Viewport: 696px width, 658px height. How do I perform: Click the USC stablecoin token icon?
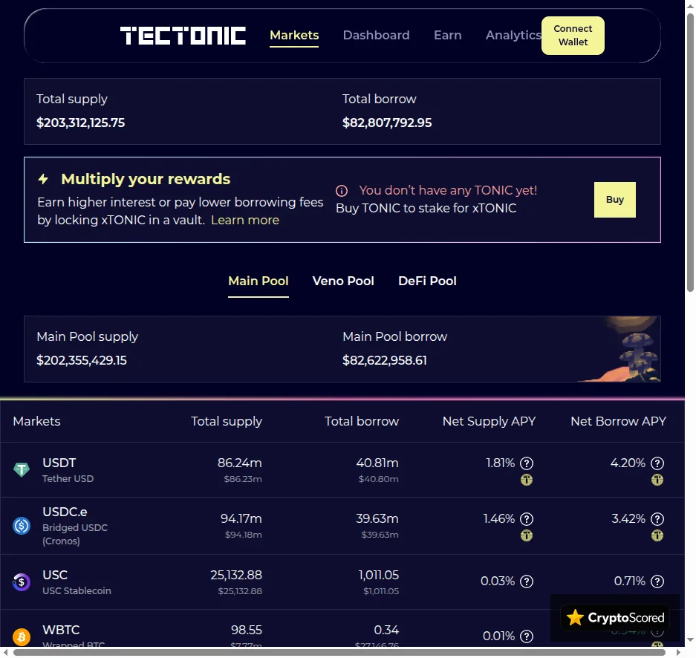pyautogui.click(x=22, y=582)
